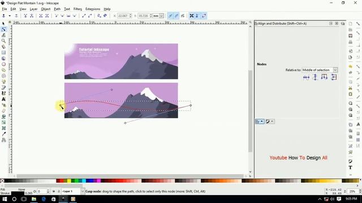
Task: Select the Rectangle tool
Action: coord(3,52)
